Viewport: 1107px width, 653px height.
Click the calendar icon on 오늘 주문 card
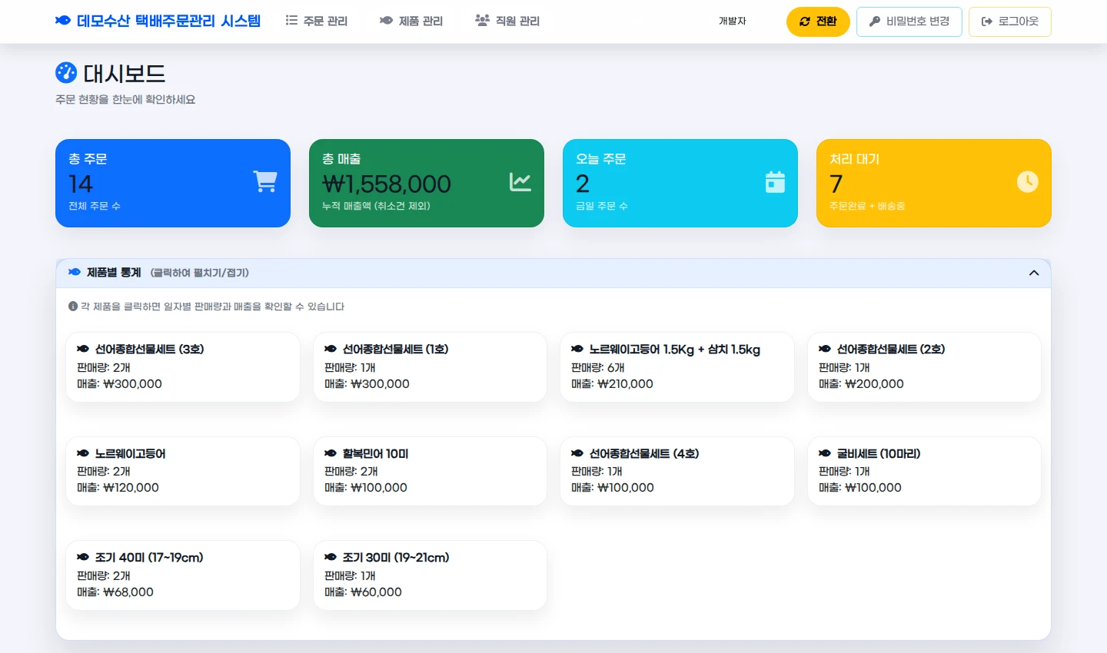pos(775,182)
